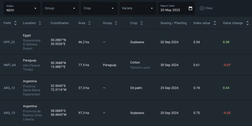This screenshot has width=252, height=126.
Task: Click Provincia de Buenos Aires Lobería text
Action: 33,115
